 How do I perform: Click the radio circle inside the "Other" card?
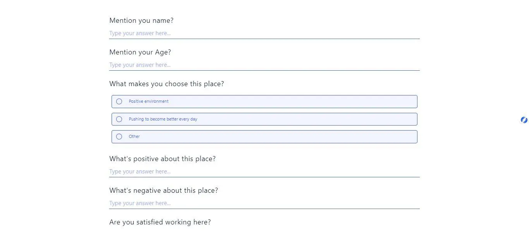tap(119, 136)
